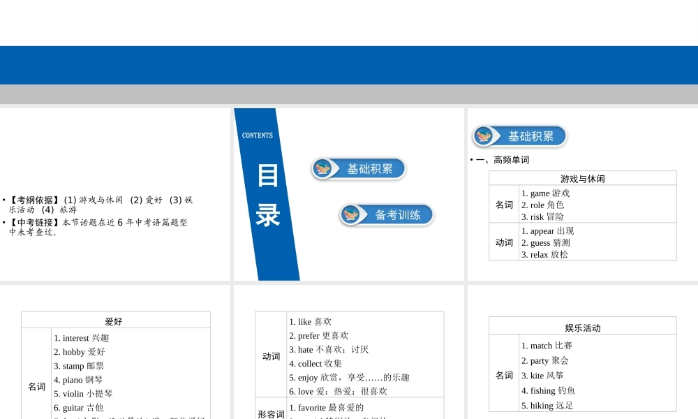The height and width of the screenshot is (419, 698).
Task: Click the row '1. interest 兴趣'
Action: click(82, 338)
